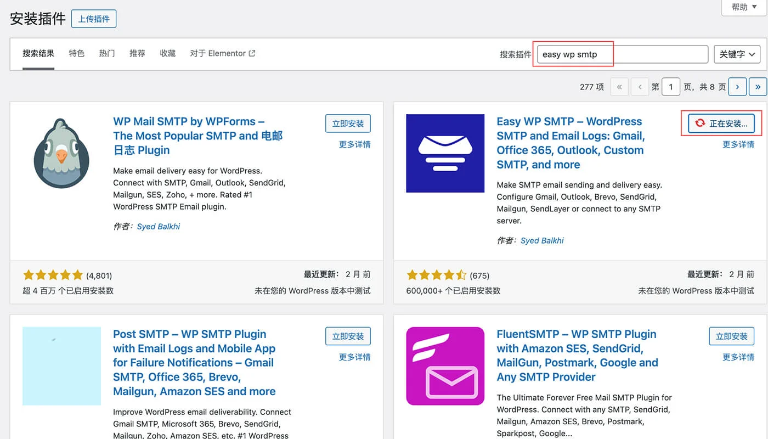Go to next page using › arrow
The width and height of the screenshot is (768, 439).
(737, 87)
